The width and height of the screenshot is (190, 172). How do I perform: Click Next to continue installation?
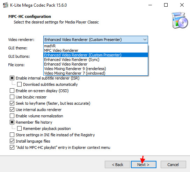[x=144, y=165]
